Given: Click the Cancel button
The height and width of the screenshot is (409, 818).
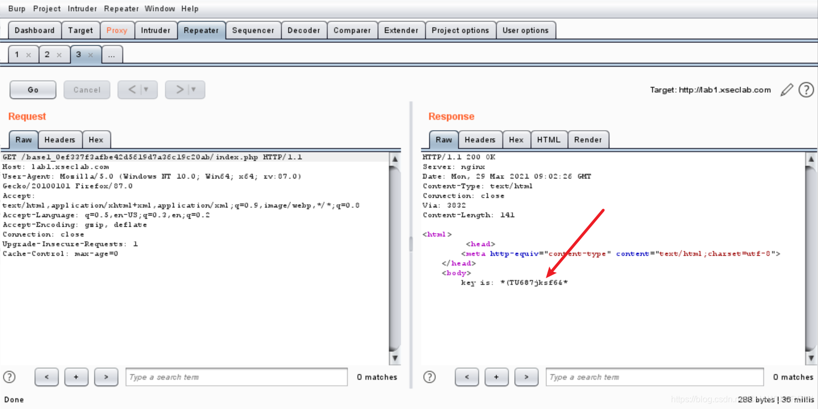Looking at the screenshot, I should point(87,90).
